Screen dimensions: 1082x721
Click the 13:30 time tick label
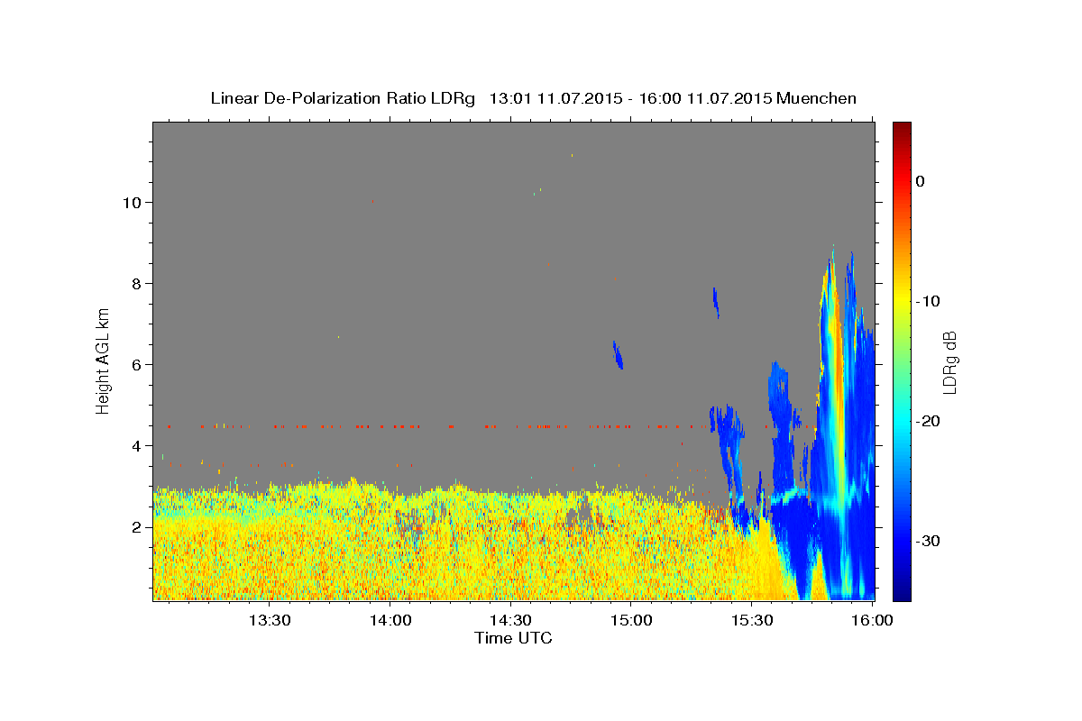click(x=269, y=621)
